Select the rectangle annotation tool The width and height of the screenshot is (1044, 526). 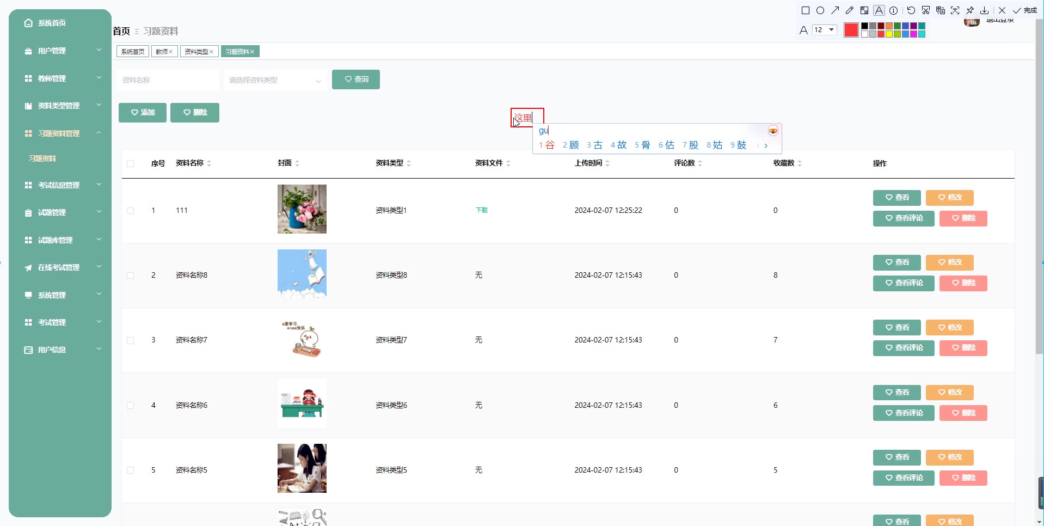click(806, 10)
